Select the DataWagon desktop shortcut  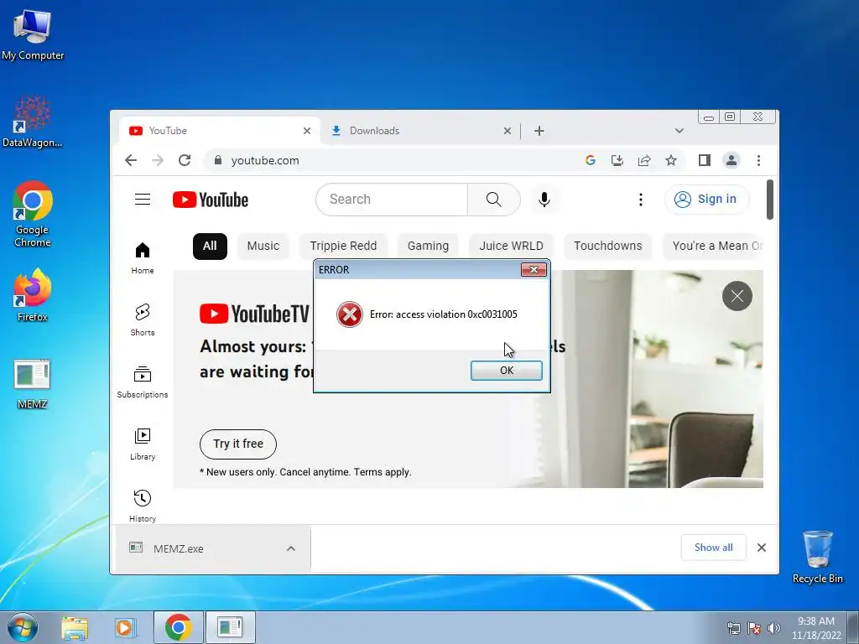pos(33,122)
